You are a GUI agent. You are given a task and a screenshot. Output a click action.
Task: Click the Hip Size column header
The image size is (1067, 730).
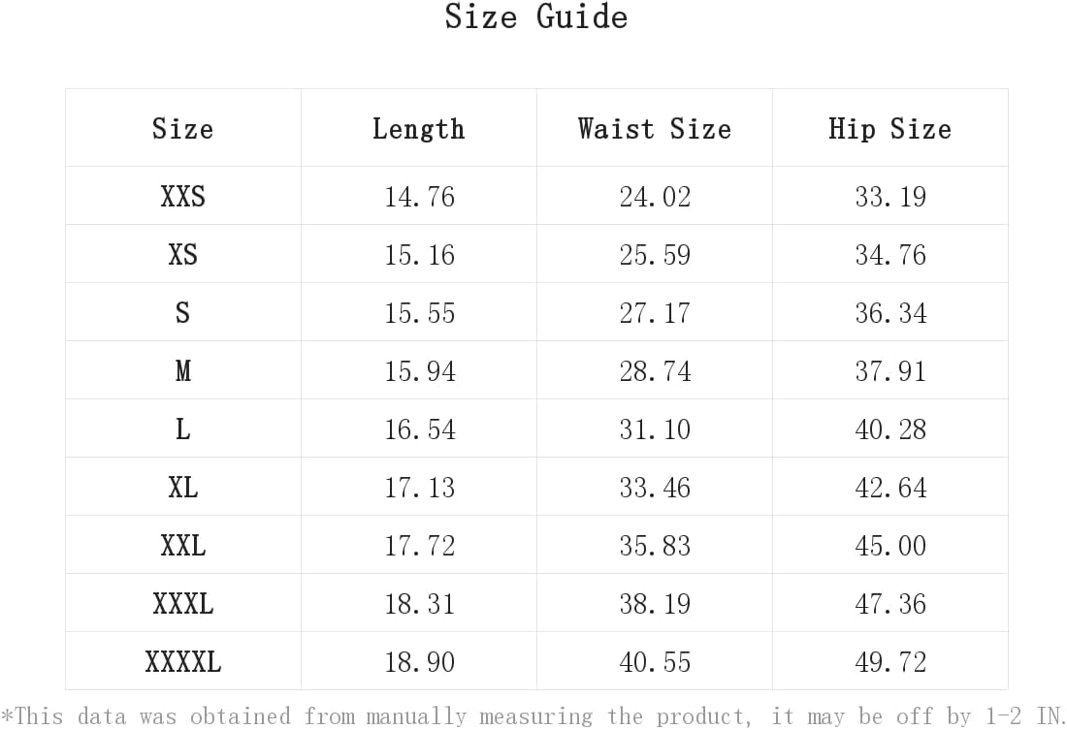pyautogui.click(x=890, y=129)
